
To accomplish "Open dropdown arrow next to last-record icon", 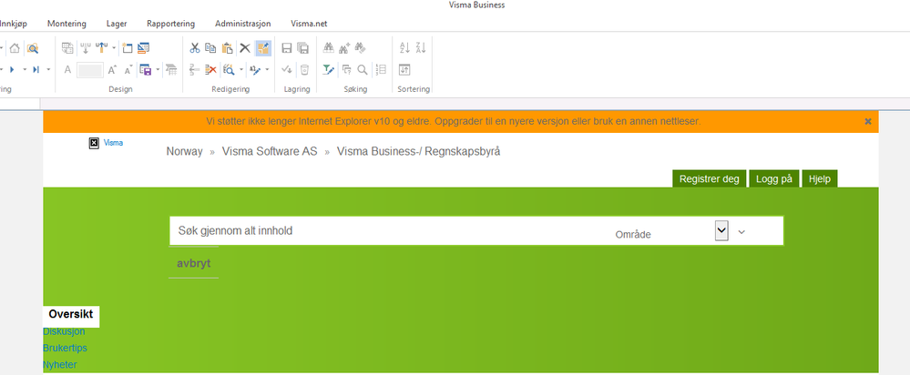I will pos(48,69).
